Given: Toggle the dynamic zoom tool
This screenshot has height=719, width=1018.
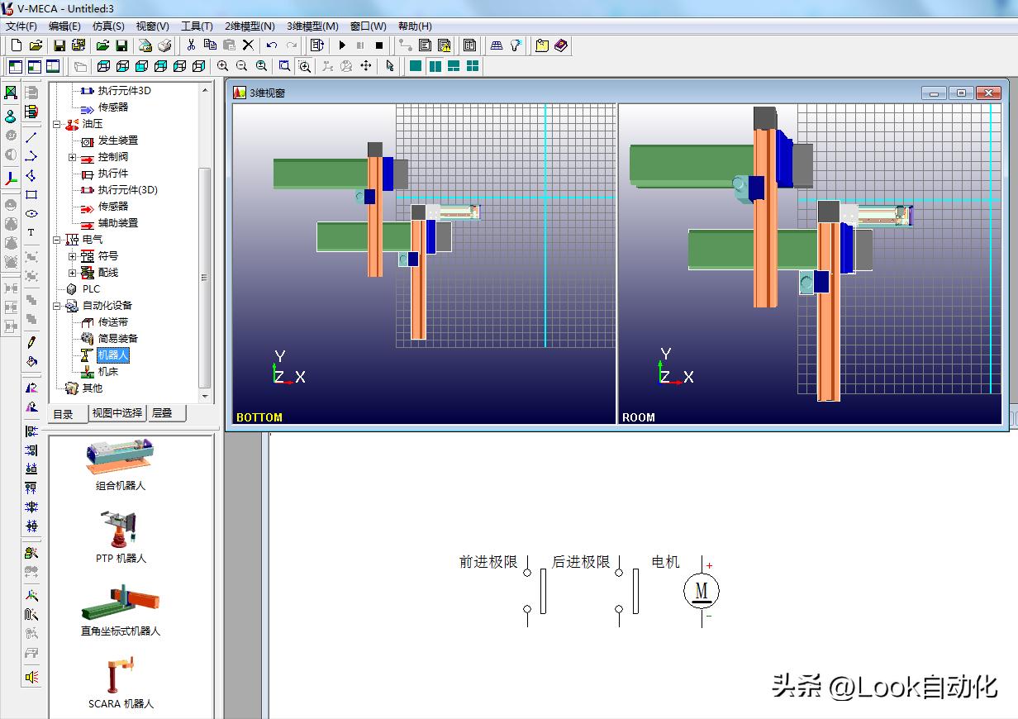Looking at the screenshot, I should (304, 65).
